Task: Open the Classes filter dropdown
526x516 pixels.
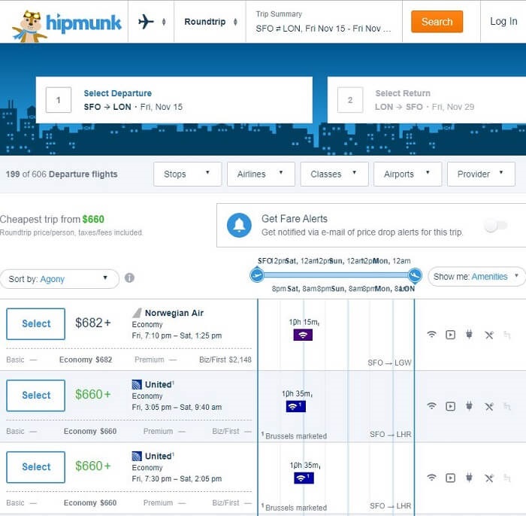Action: click(334, 174)
